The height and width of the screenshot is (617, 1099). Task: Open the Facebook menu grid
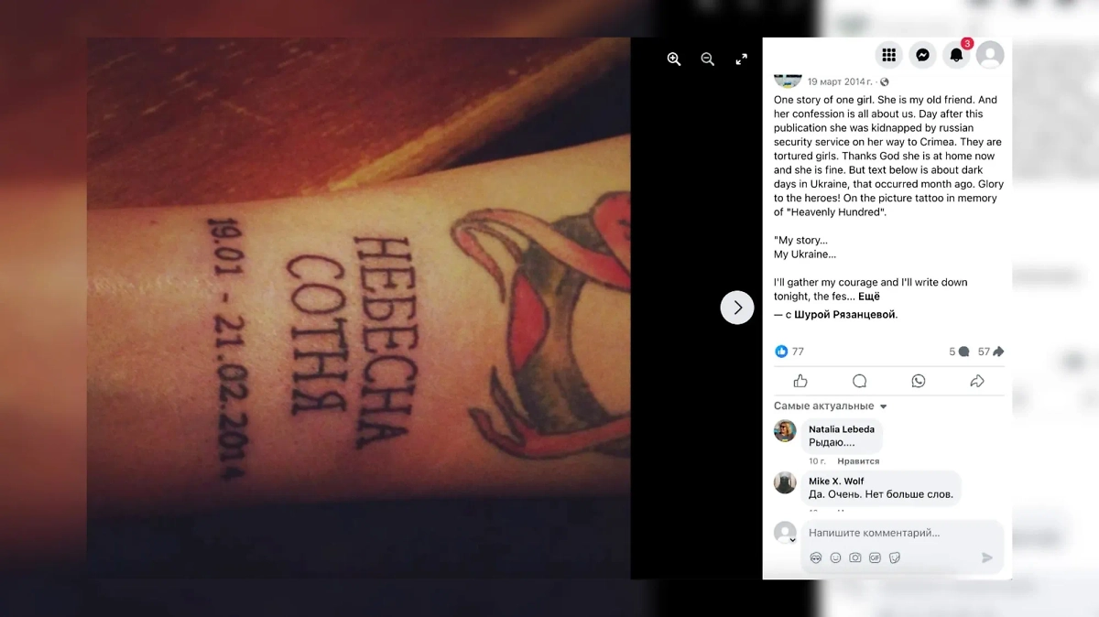click(x=888, y=55)
